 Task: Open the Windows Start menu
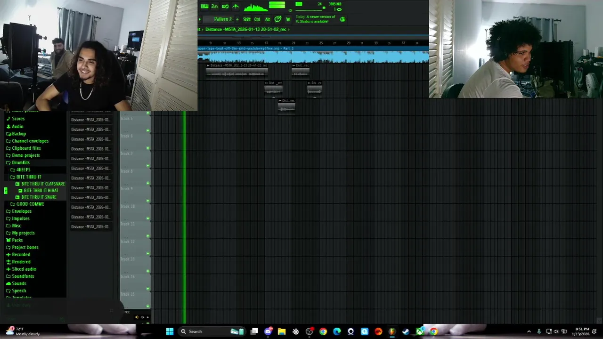click(x=170, y=331)
